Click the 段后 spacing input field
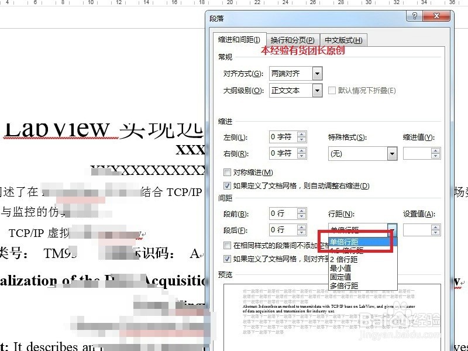This screenshot has height=351, width=468. [x=283, y=230]
